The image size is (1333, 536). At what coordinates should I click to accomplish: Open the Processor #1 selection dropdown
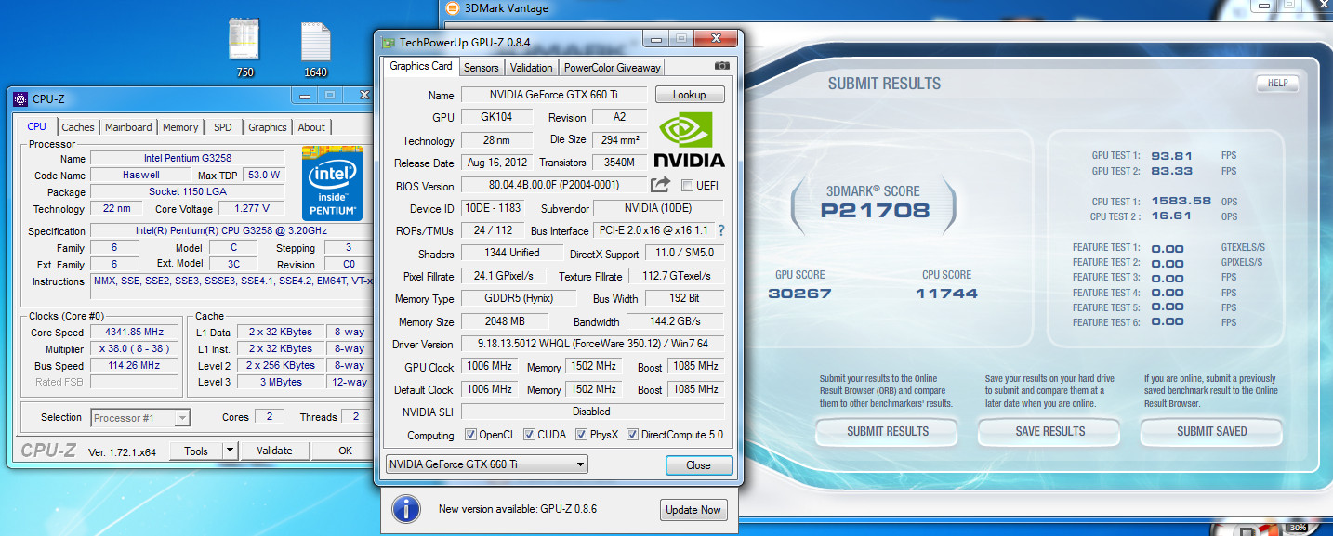140,418
